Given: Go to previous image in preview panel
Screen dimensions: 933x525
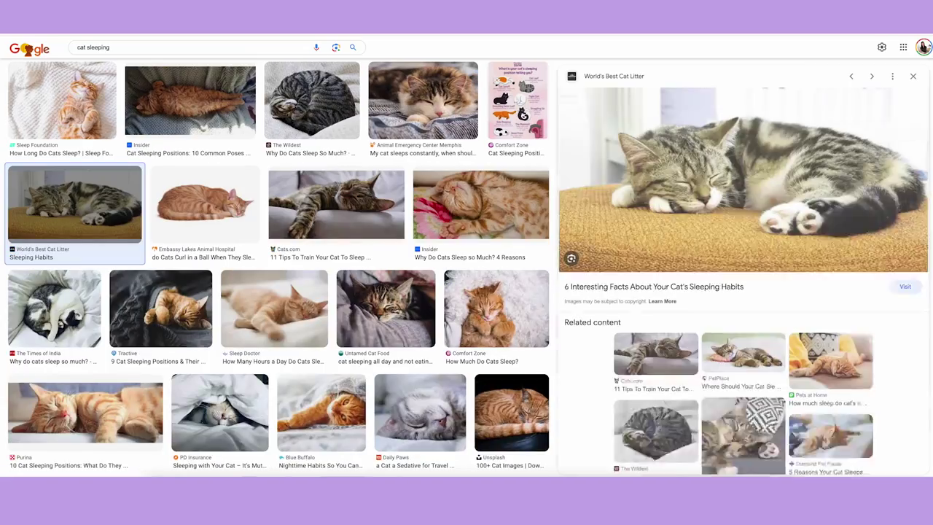Looking at the screenshot, I should (851, 77).
